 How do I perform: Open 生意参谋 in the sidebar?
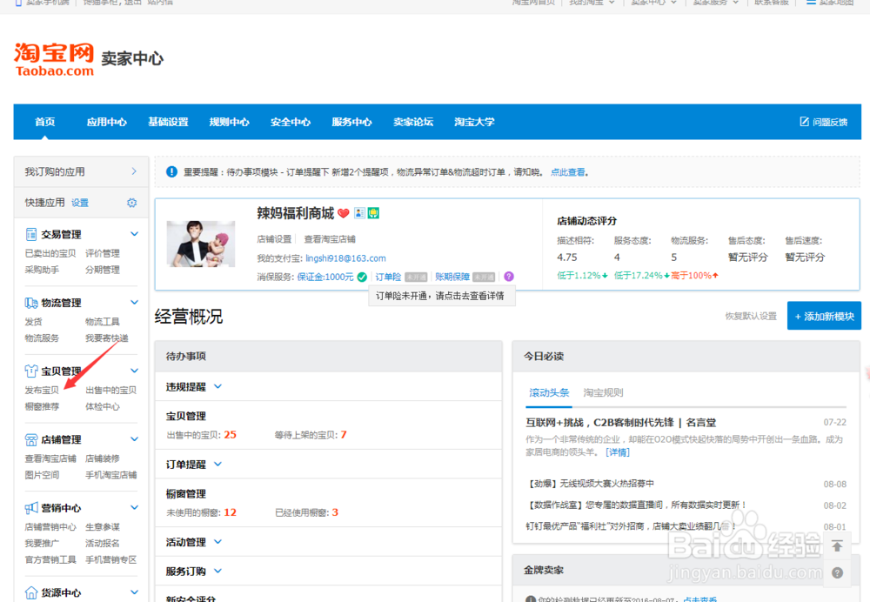pos(102,526)
